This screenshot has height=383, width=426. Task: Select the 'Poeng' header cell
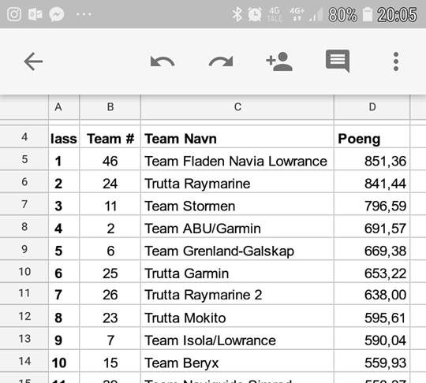(372, 137)
